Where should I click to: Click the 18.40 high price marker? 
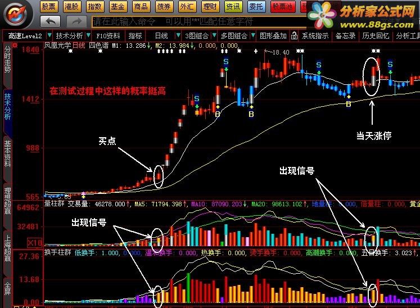click(x=281, y=52)
